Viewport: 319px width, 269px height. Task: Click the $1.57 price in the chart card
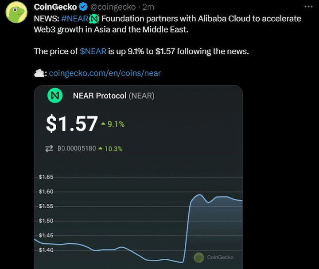(x=72, y=123)
